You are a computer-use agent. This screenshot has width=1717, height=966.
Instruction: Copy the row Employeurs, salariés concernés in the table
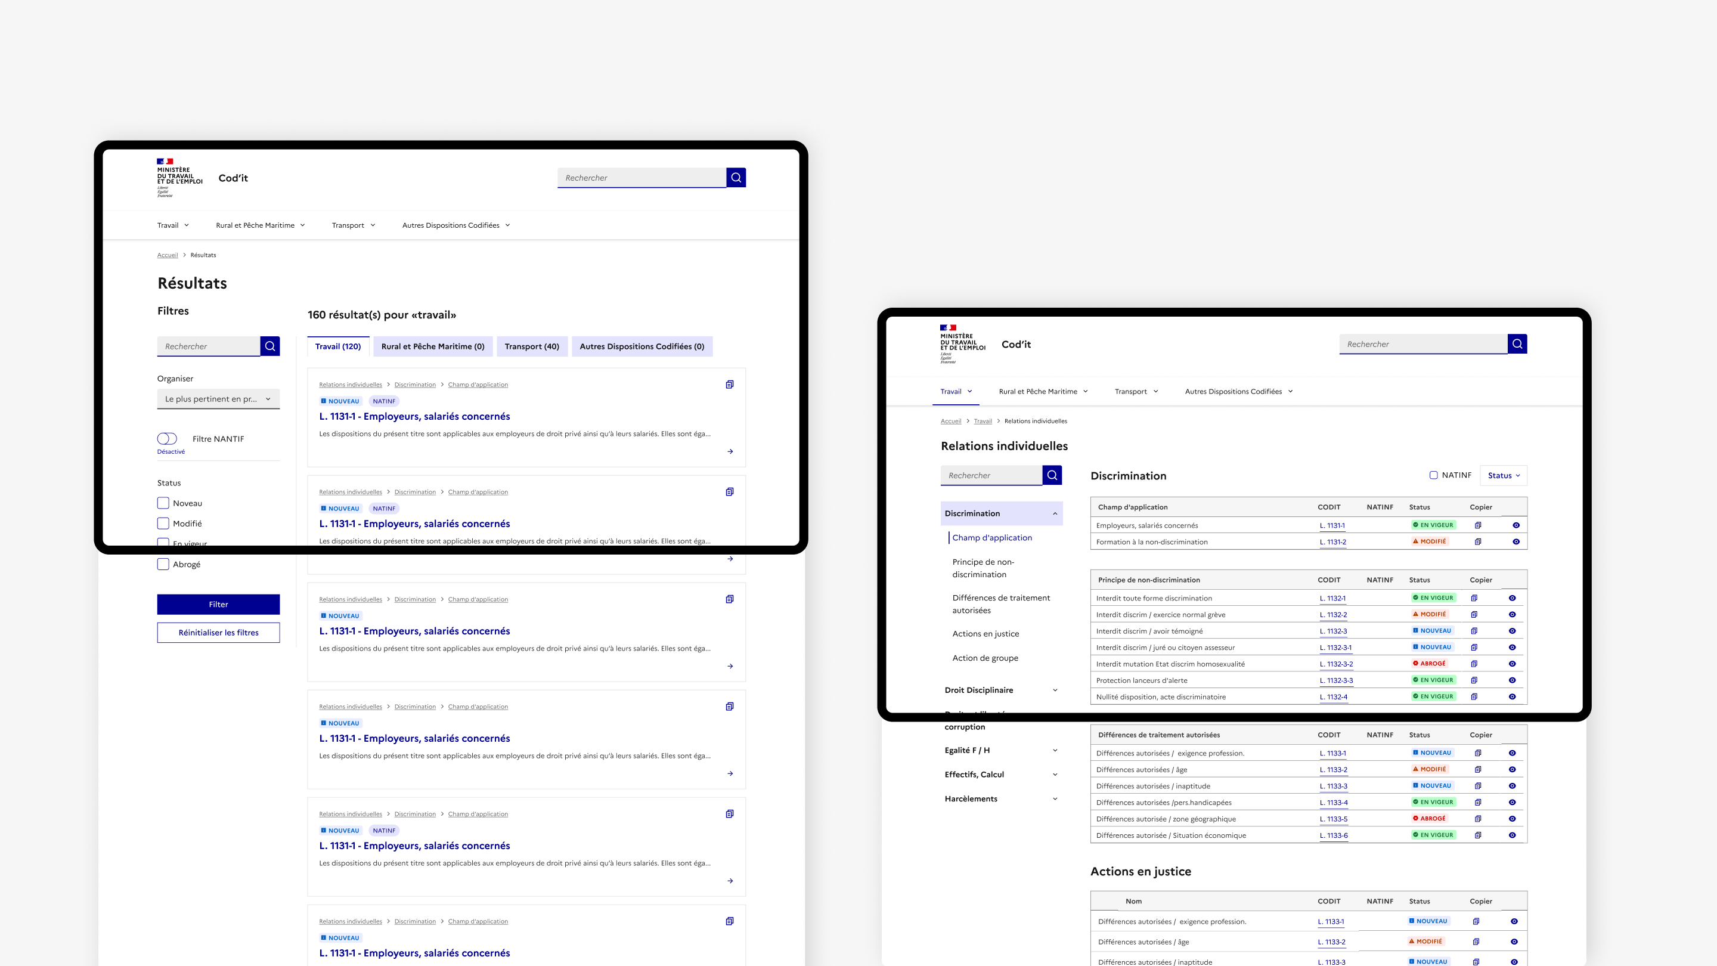(x=1478, y=525)
